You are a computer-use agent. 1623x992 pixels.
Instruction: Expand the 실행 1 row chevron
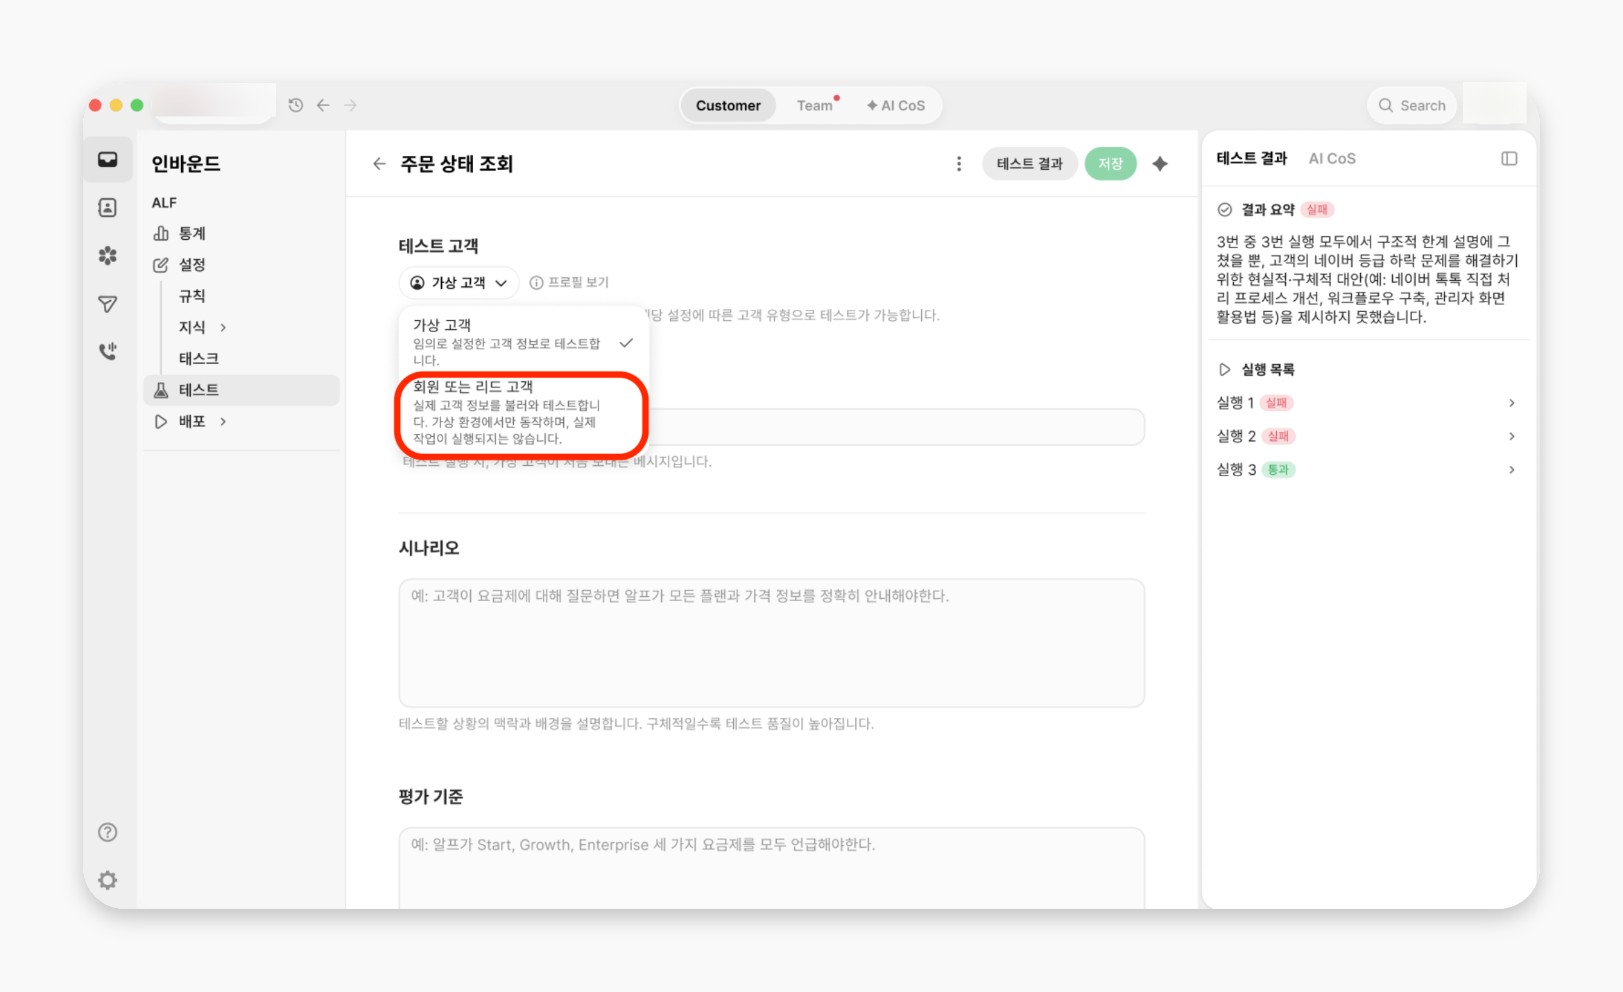coord(1512,403)
